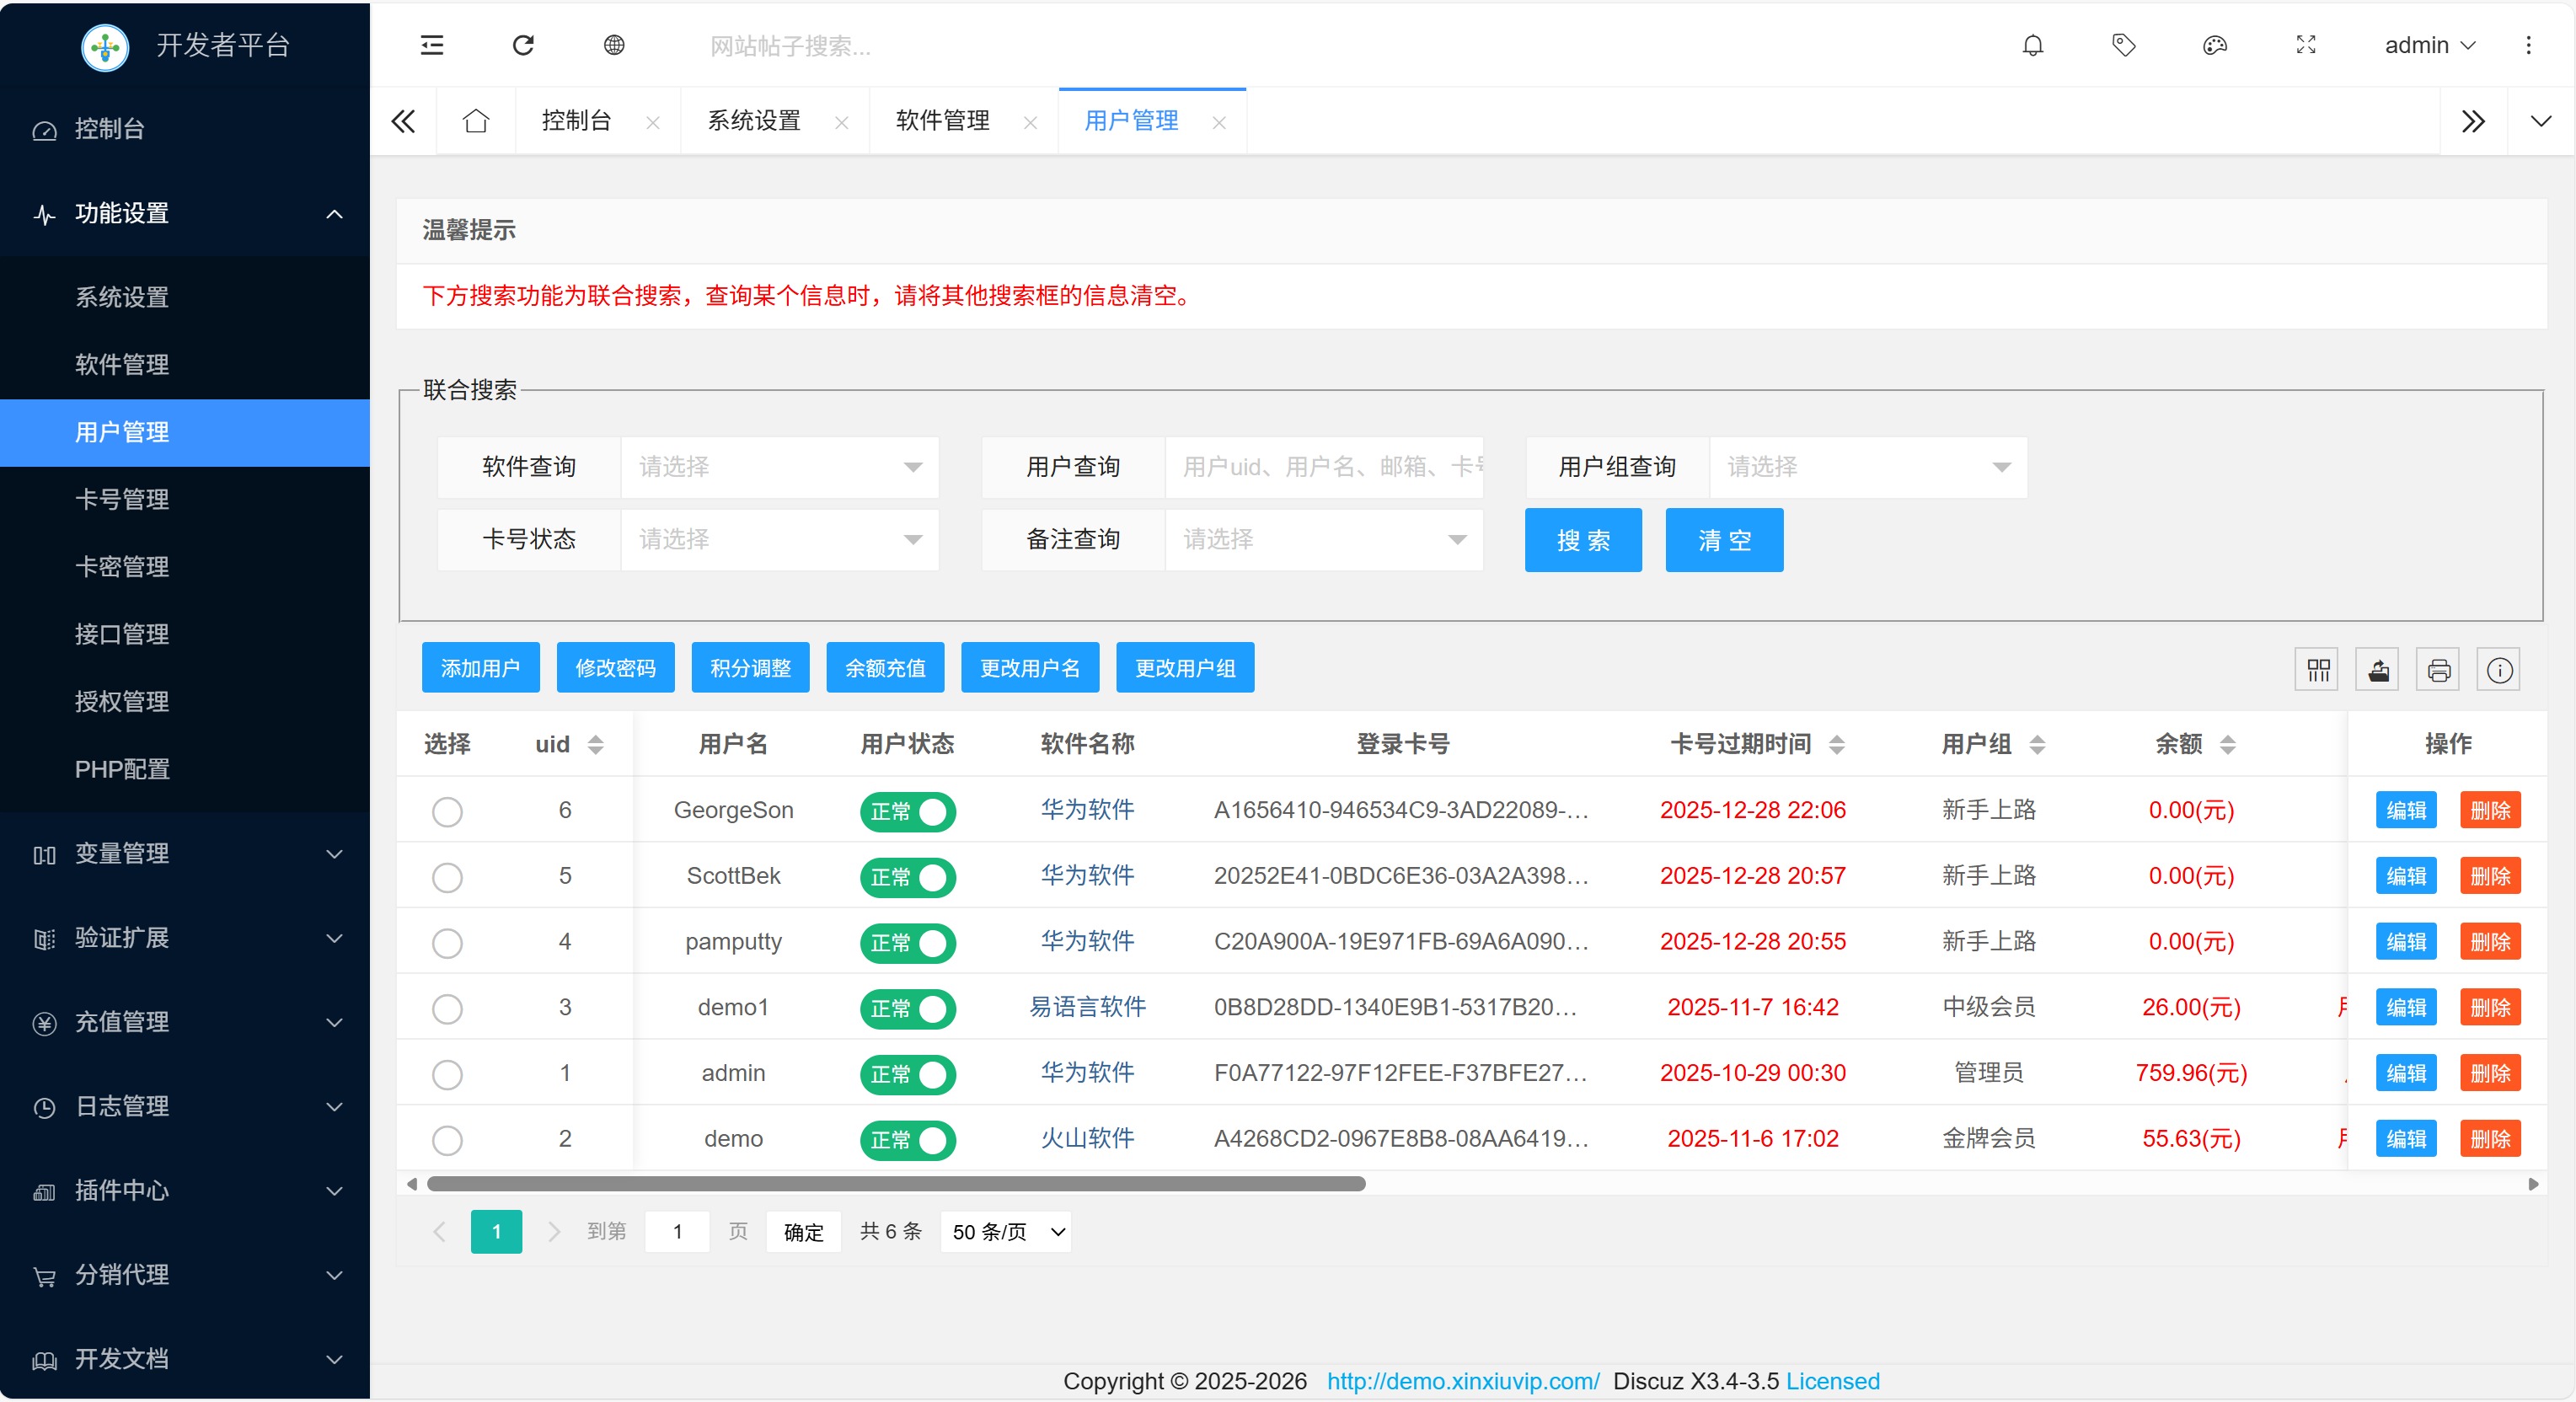Viewport: 2576px width, 1402px height.
Task: Click the home tab icon
Action: tap(476, 121)
